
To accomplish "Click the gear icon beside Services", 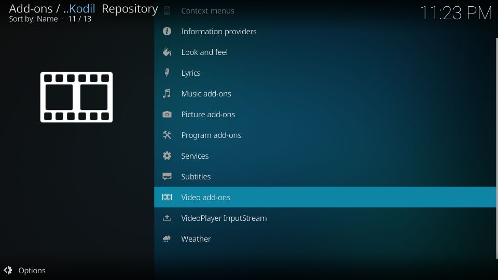I will coord(167,156).
